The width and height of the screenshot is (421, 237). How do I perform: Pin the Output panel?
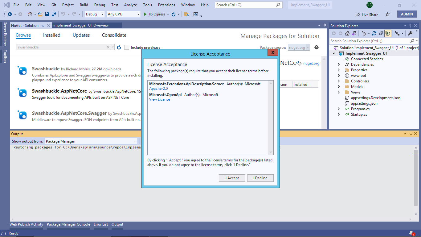(x=411, y=134)
